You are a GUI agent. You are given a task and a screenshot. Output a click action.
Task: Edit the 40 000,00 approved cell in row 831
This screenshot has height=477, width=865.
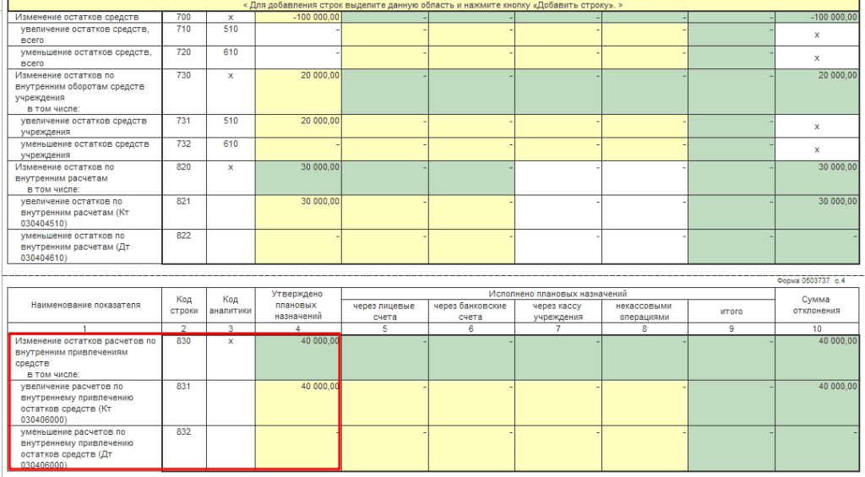(x=298, y=402)
